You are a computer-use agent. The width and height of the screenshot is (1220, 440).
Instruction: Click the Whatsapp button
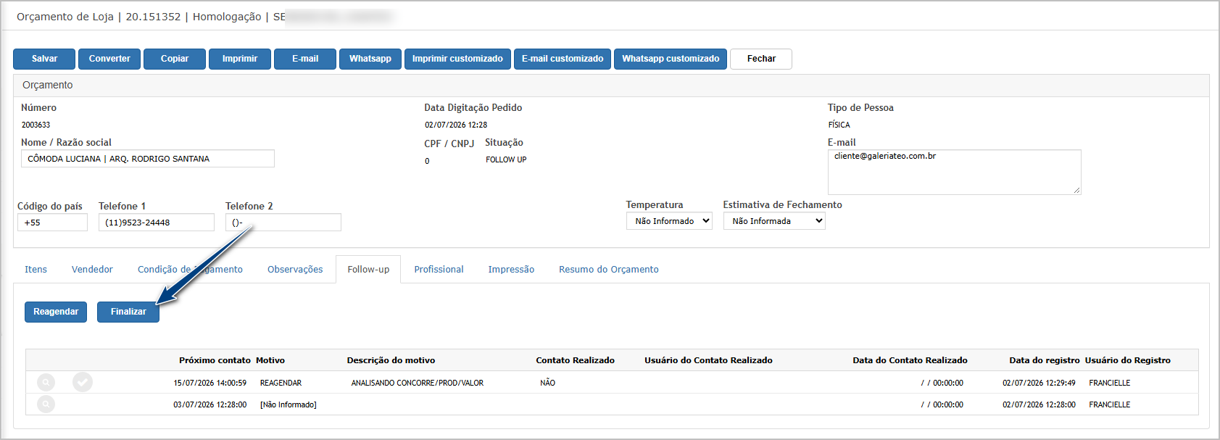pos(370,59)
